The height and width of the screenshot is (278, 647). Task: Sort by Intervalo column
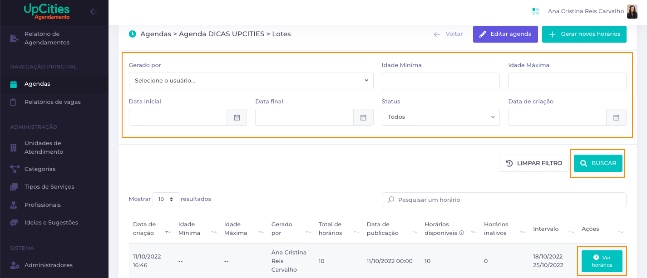coord(553,229)
